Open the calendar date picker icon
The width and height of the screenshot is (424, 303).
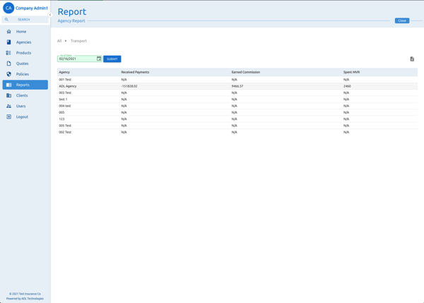click(99, 59)
